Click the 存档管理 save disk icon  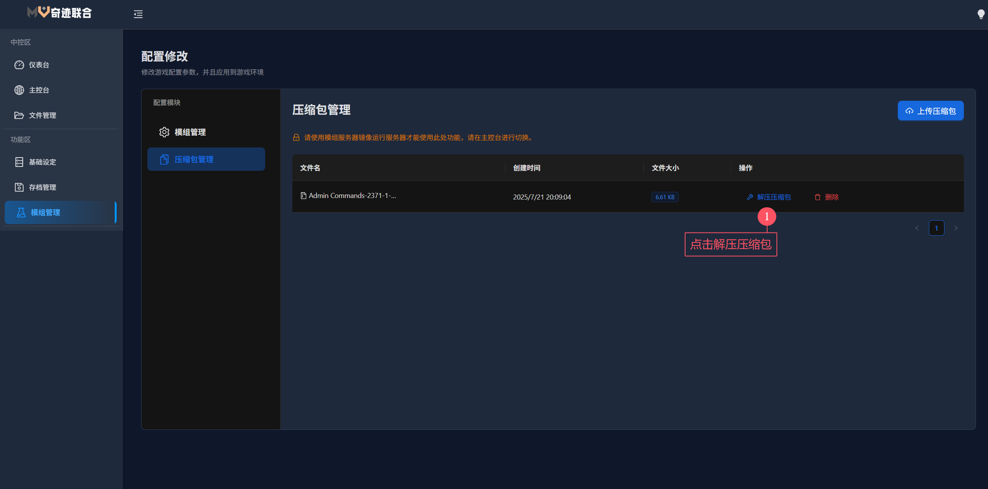19,188
